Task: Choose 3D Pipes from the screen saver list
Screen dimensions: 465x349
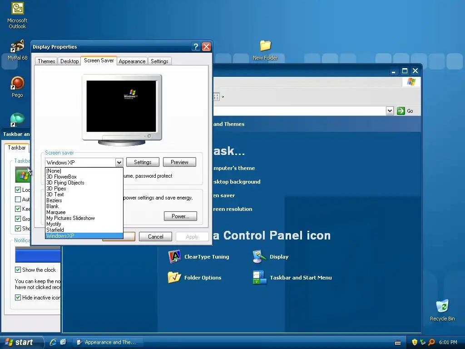Action: [84, 189]
